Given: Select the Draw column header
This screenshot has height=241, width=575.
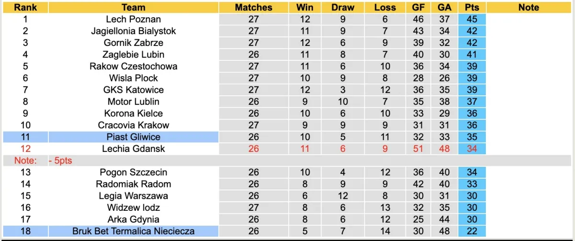Looking at the screenshot, I should click(x=343, y=8).
